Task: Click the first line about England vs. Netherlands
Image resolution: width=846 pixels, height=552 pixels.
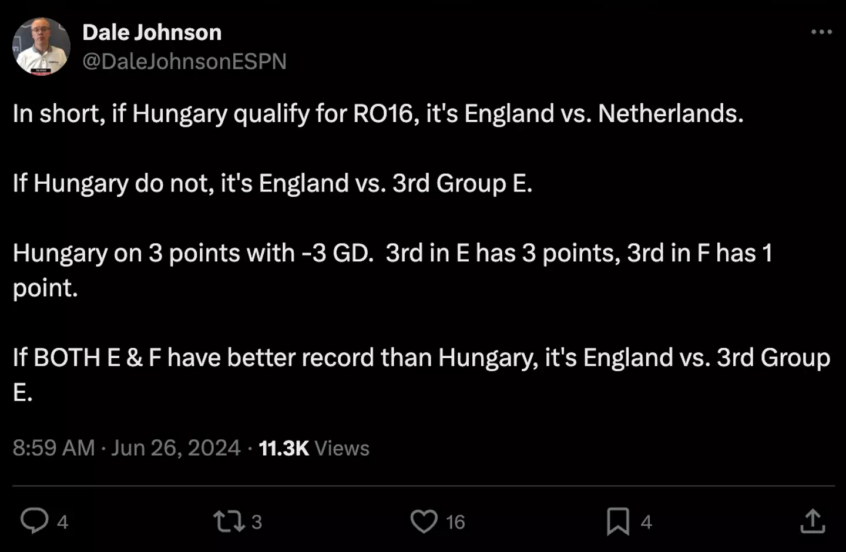Action: click(x=378, y=113)
